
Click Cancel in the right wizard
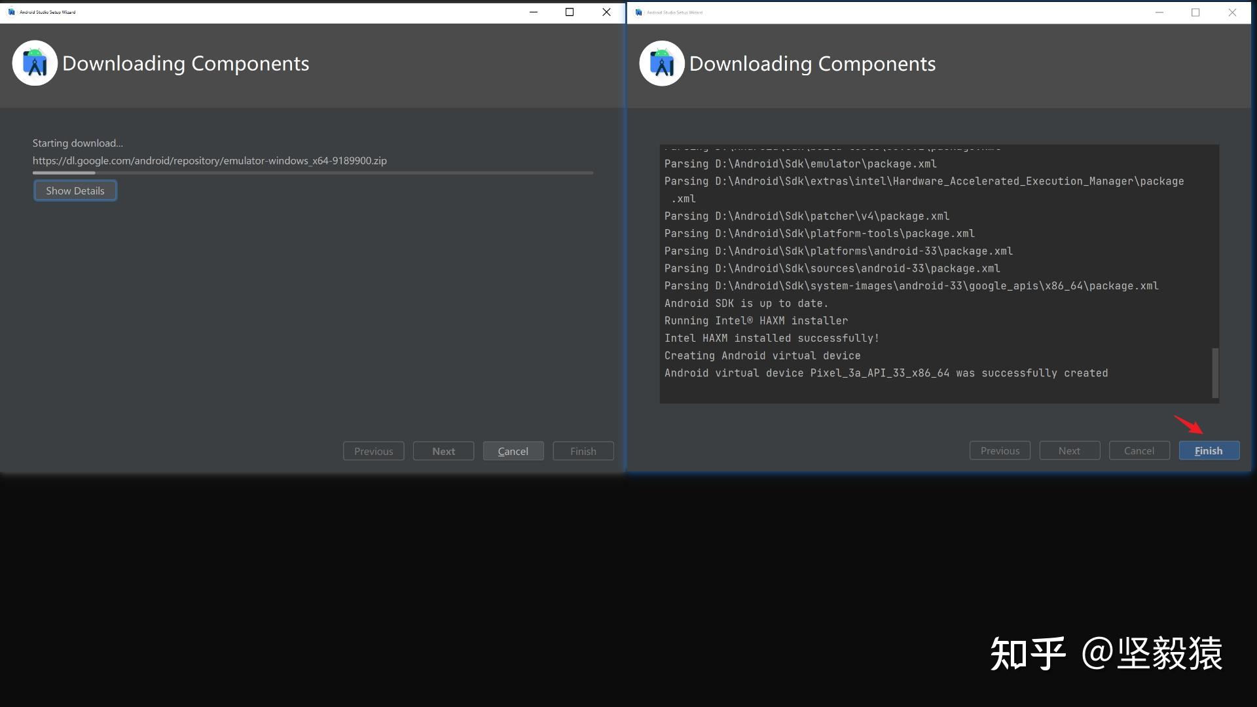(1139, 450)
